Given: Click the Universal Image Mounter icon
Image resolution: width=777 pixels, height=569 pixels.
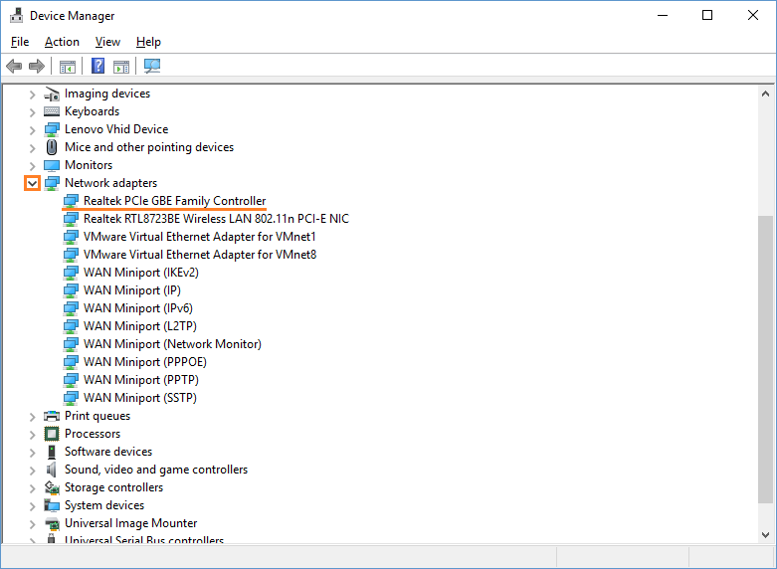Looking at the screenshot, I should tap(52, 523).
